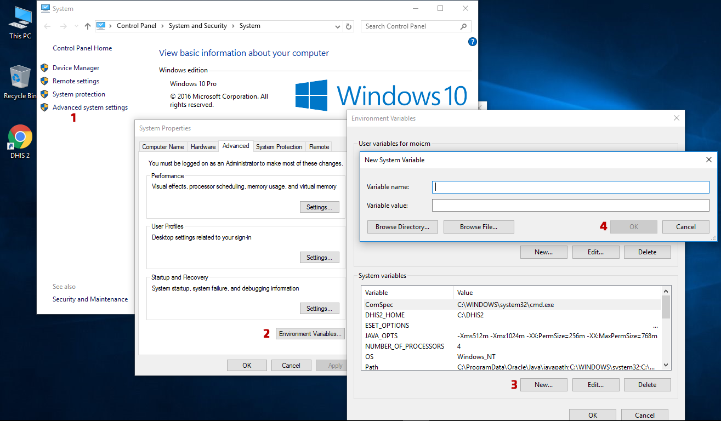Click OK in Environment Variables dialog
The width and height of the screenshot is (721, 421).
(x=593, y=415)
